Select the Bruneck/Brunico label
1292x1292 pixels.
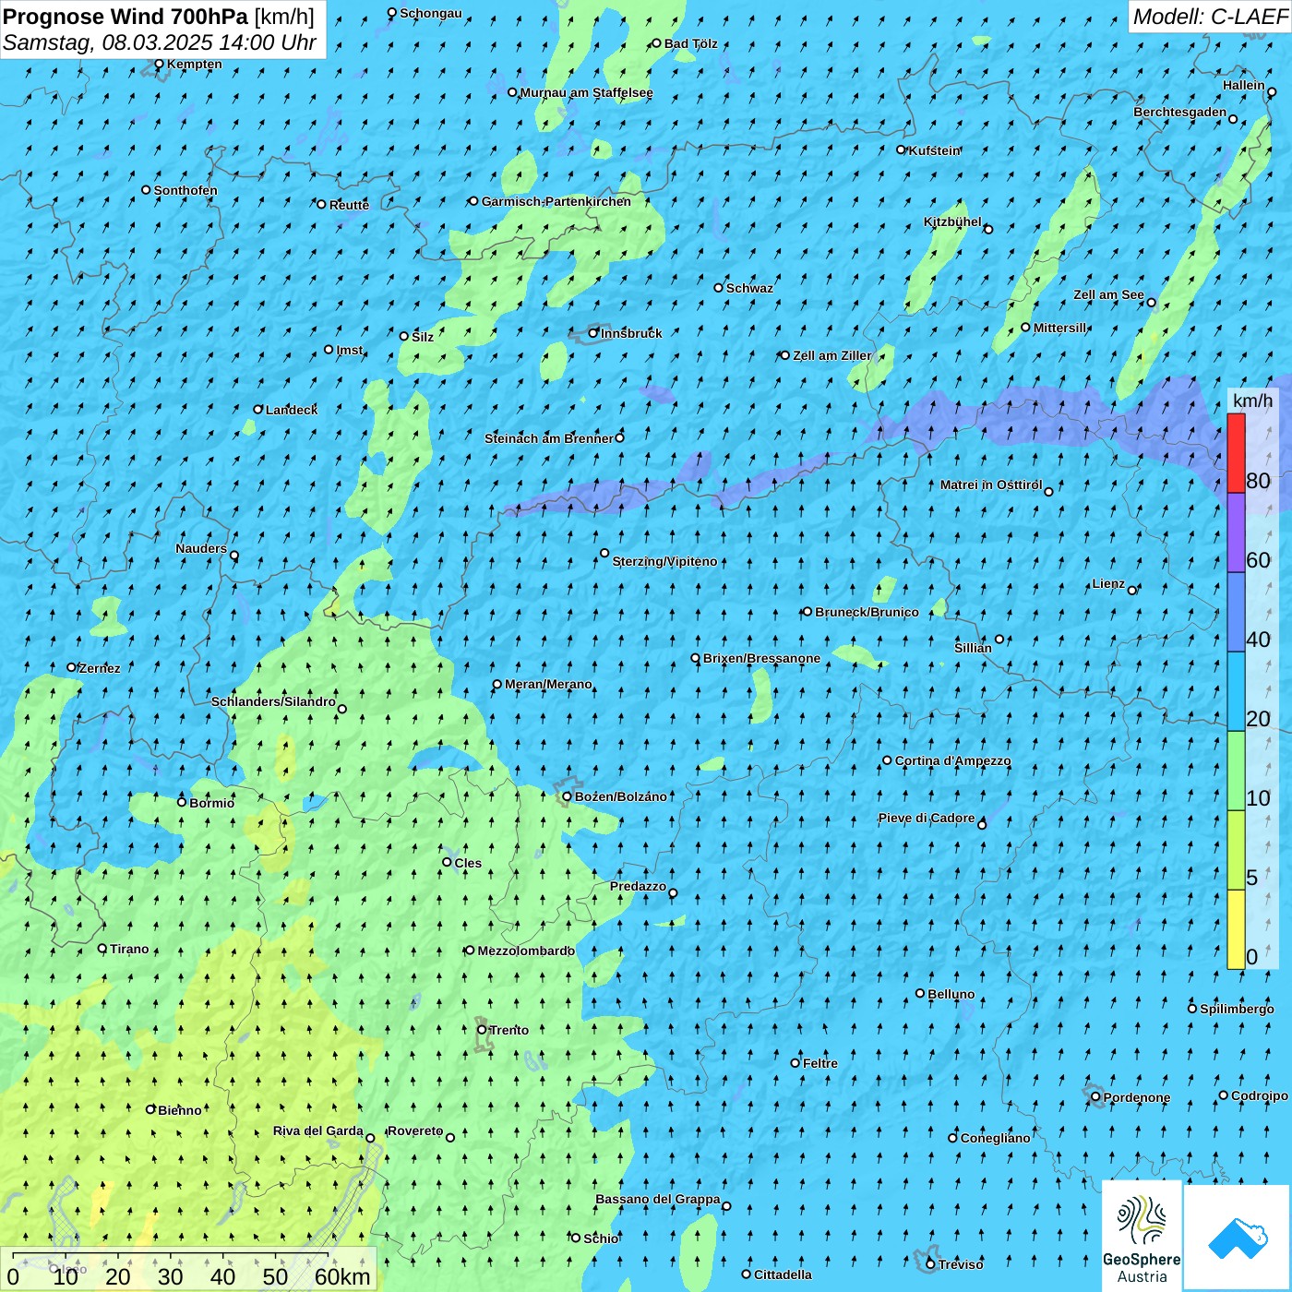click(x=867, y=612)
